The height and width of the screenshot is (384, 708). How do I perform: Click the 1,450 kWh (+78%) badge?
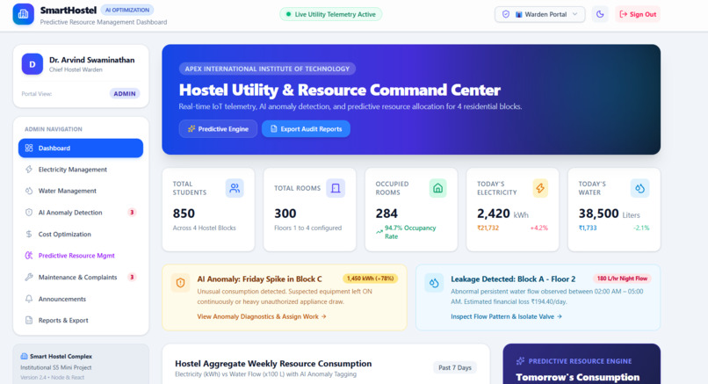(x=371, y=279)
